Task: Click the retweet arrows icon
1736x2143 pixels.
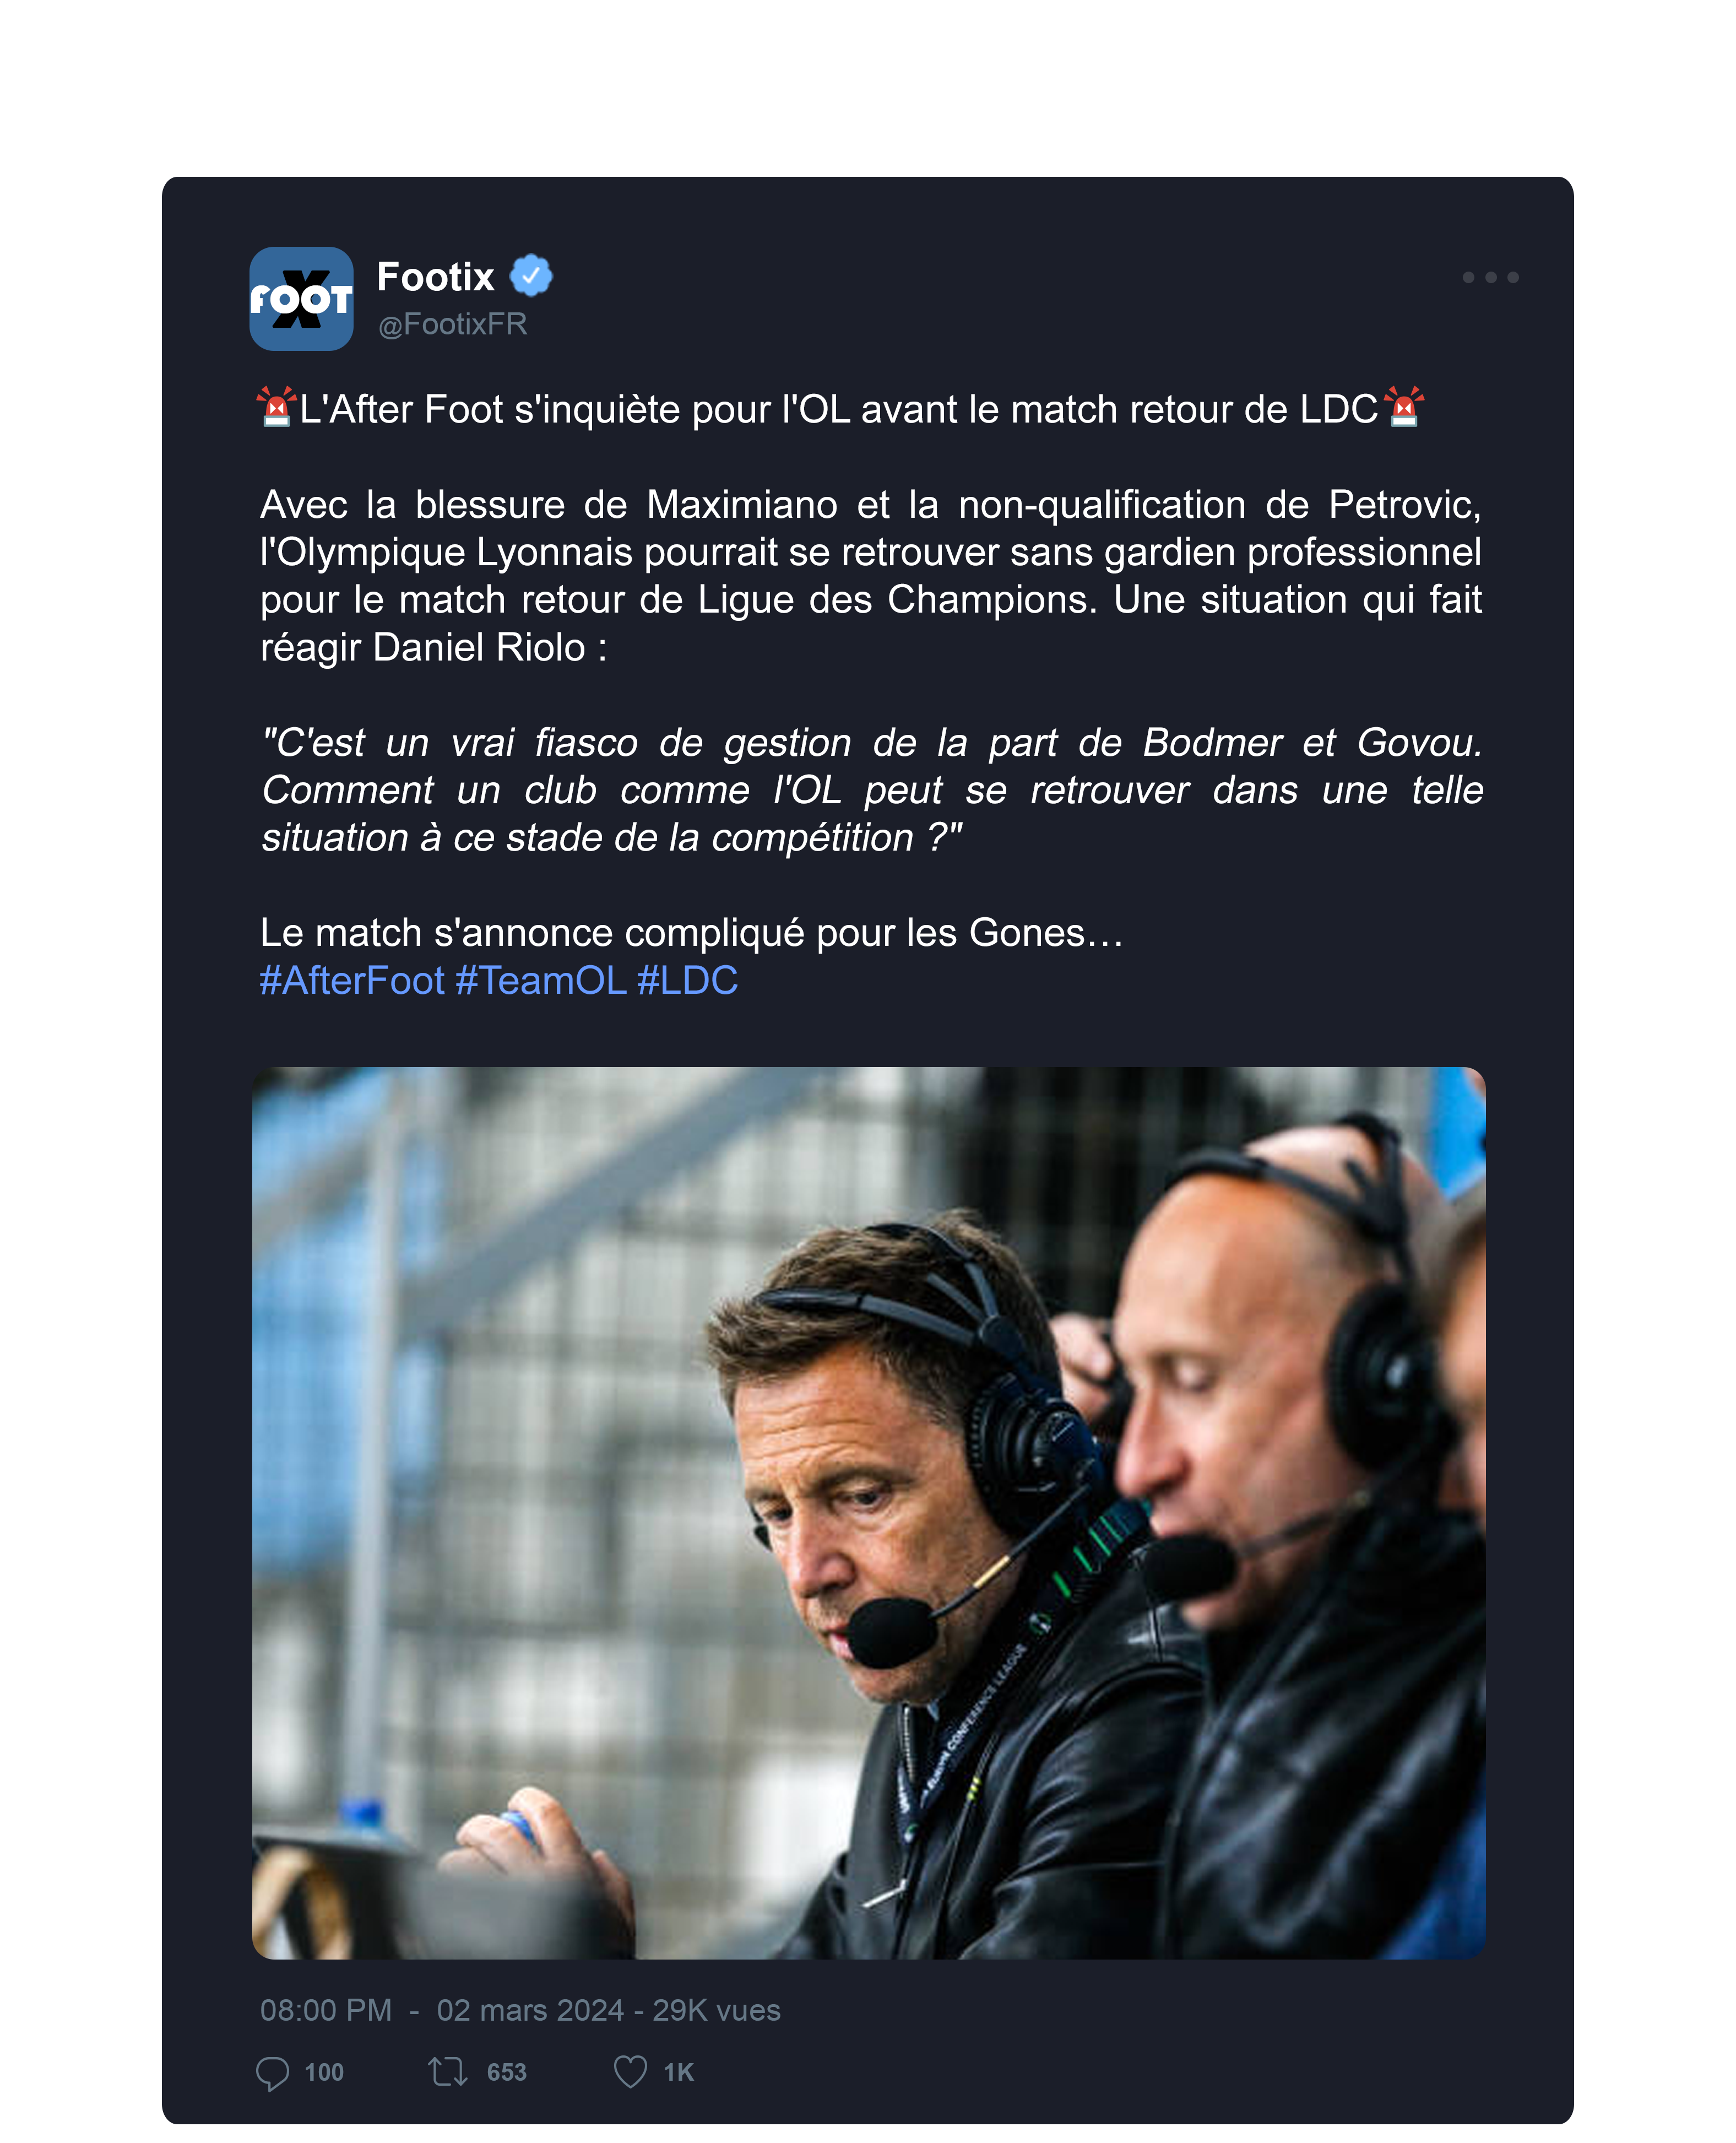Action: tap(448, 2072)
